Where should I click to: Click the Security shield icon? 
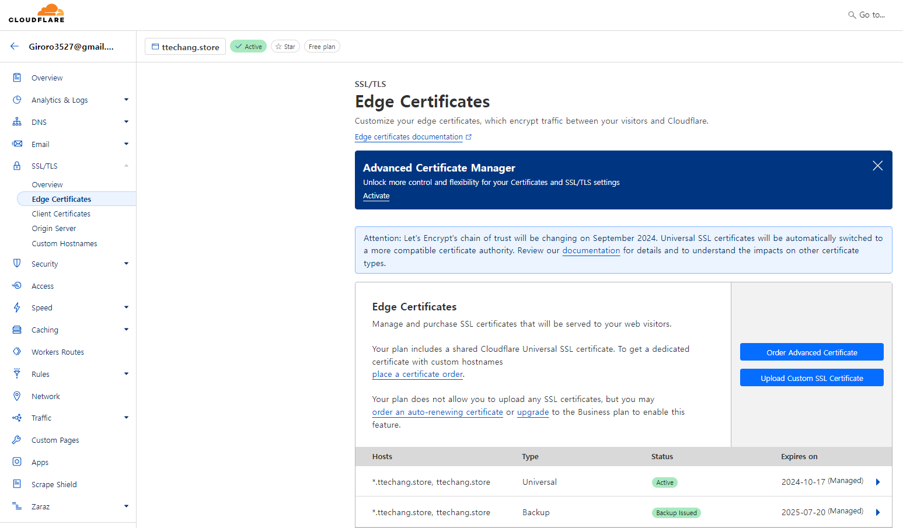point(17,264)
